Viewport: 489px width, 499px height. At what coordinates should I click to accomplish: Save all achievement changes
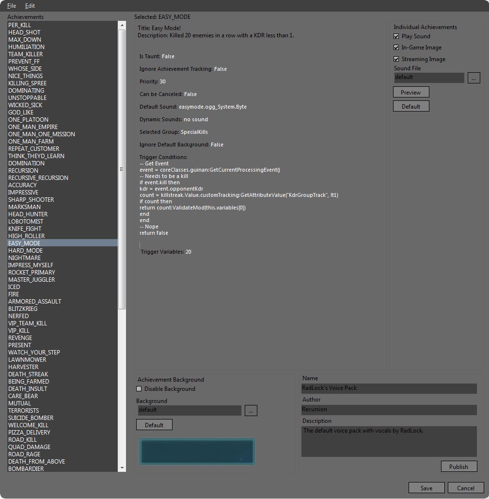(426, 487)
